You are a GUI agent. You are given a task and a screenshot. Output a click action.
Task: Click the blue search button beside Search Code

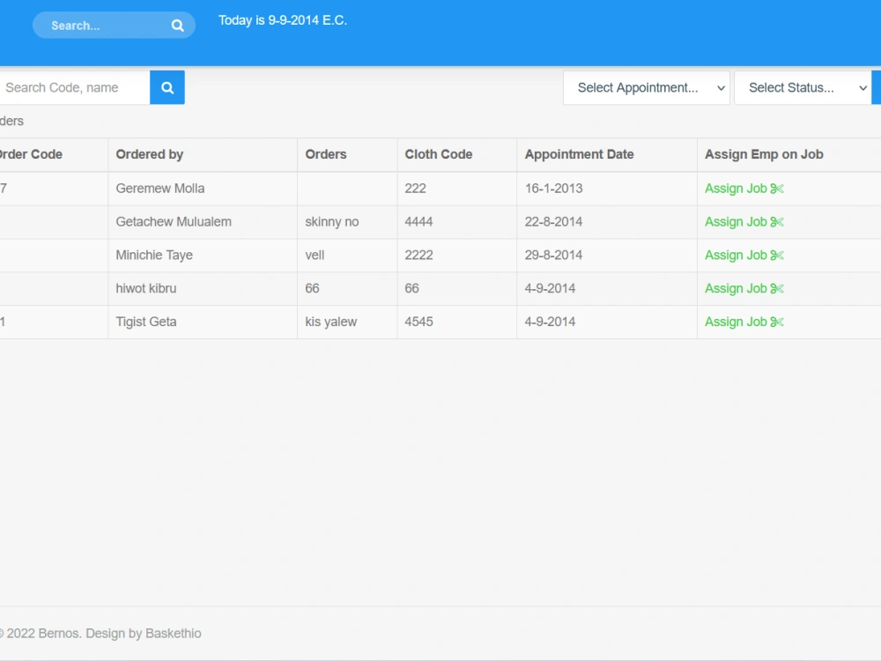click(x=167, y=87)
